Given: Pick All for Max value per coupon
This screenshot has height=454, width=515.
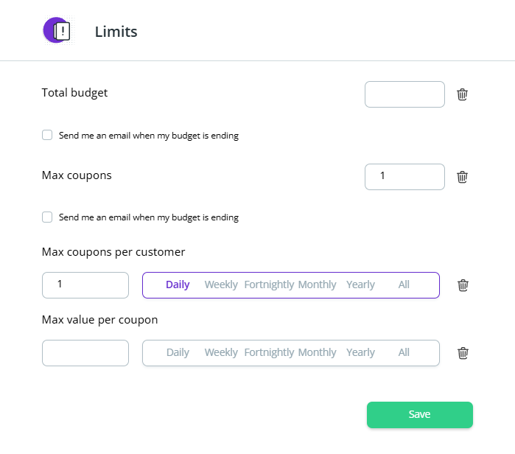Looking at the screenshot, I should click(x=404, y=353).
